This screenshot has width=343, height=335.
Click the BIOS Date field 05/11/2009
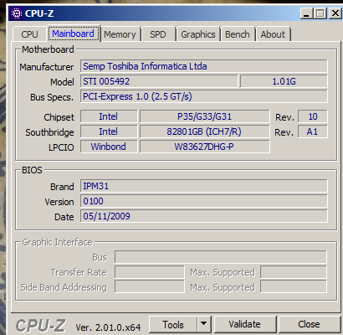[x=204, y=216]
